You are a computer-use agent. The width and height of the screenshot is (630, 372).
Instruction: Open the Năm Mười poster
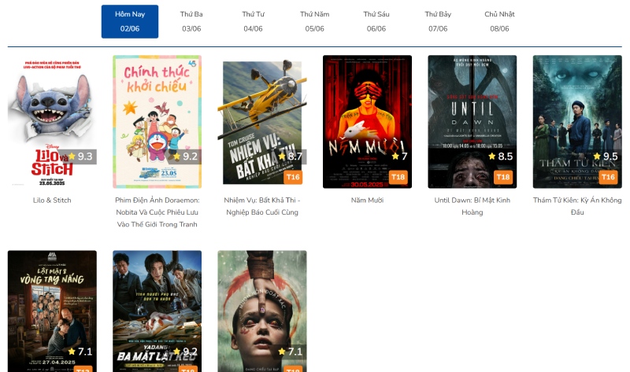pyautogui.click(x=367, y=122)
